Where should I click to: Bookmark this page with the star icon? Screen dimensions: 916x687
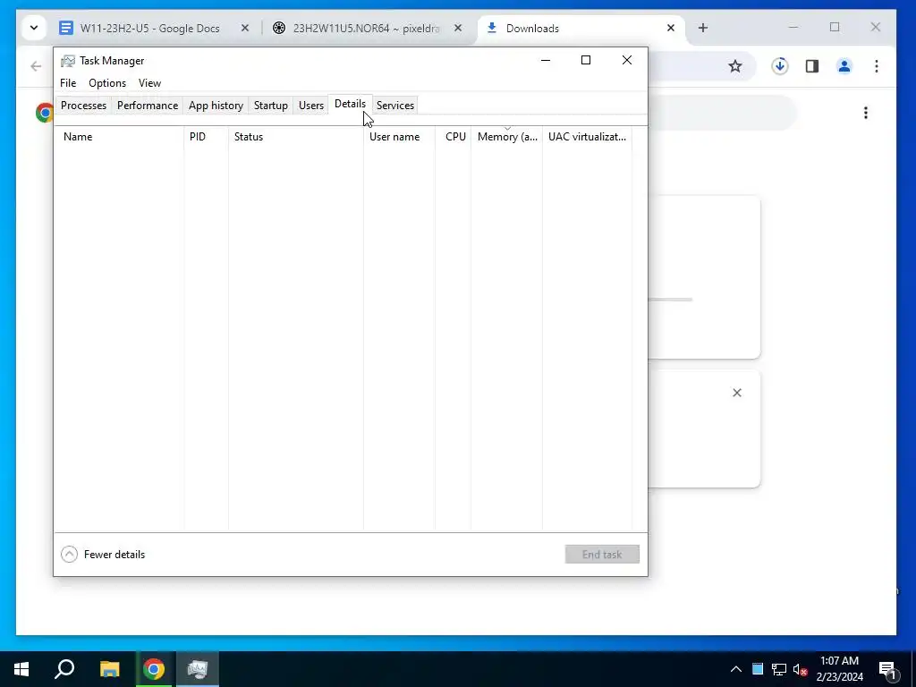[735, 66]
